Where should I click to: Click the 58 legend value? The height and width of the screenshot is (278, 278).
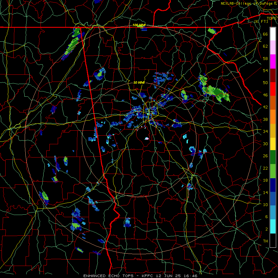pos(265,58)
